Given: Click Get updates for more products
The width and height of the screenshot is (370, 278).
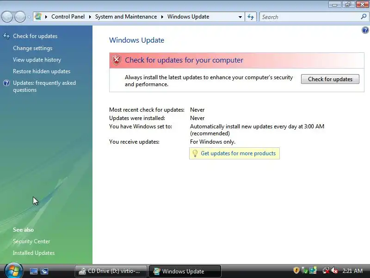Looking at the screenshot, I should tap(238, 153).
